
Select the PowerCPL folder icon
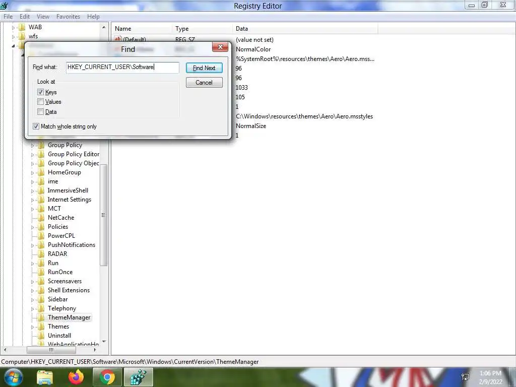click(41, 236)
